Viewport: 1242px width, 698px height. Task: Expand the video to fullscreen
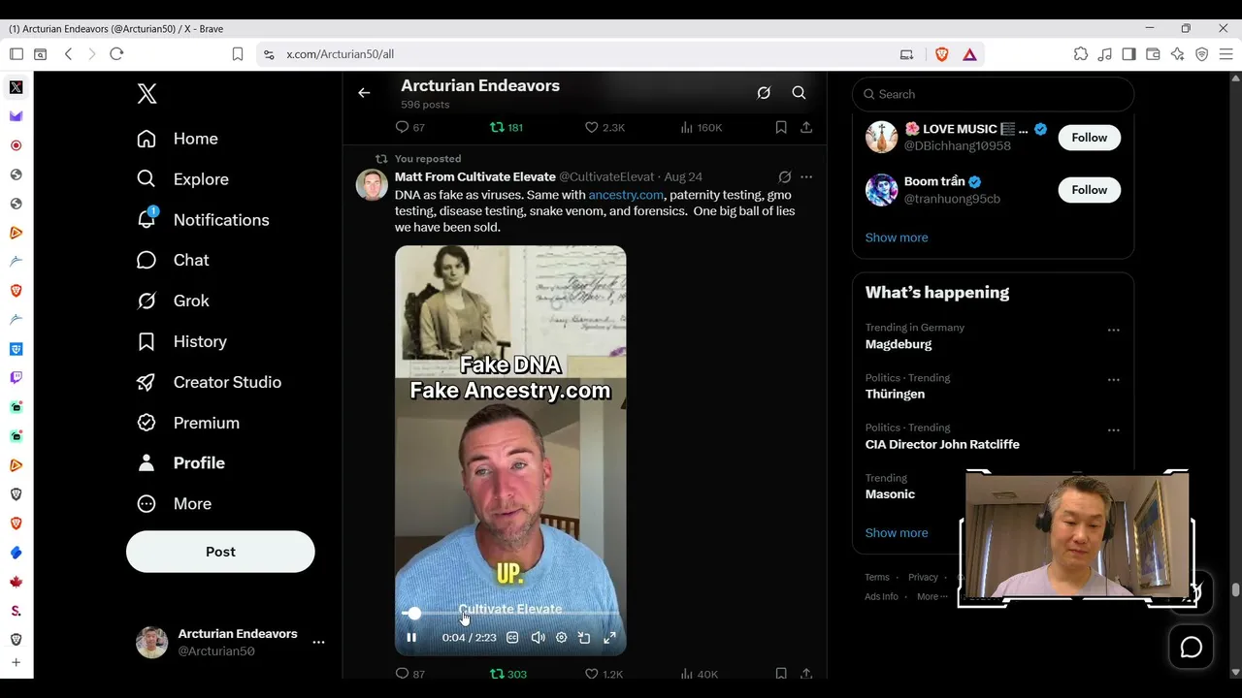click(x=609, y=638)
